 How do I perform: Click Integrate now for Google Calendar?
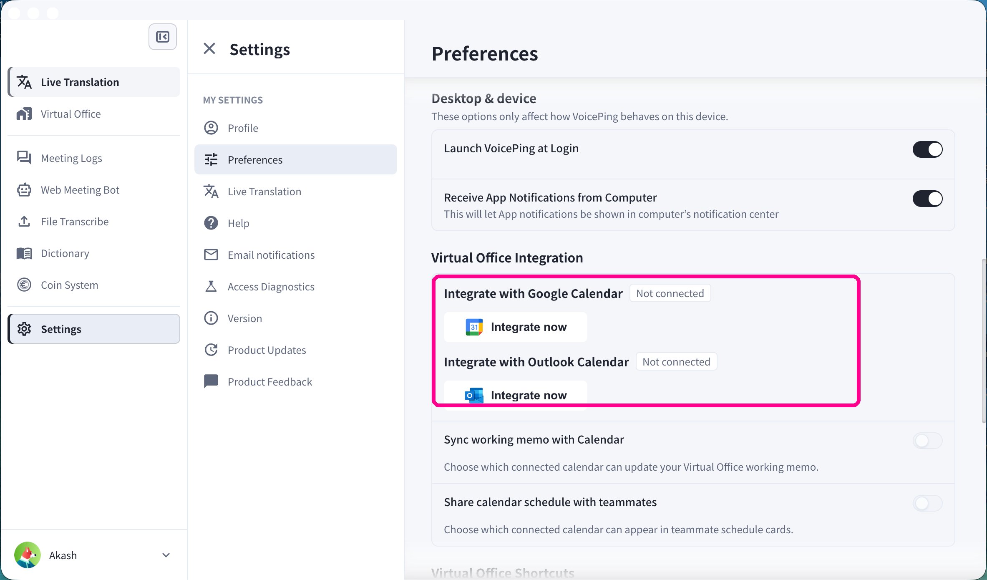[516, 327]
